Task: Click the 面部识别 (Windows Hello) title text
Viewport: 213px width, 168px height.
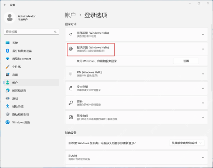Action: tap(93, 33)
